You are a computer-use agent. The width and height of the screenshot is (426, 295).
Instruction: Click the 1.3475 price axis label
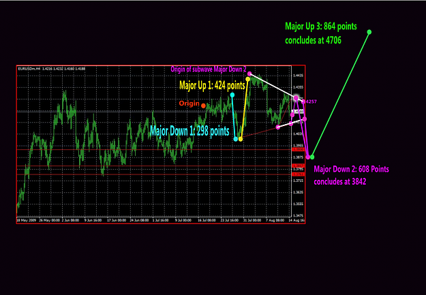point(299,216)
